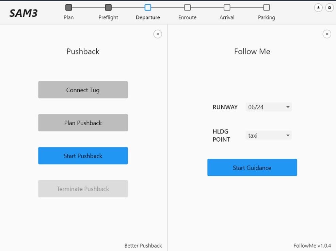Screen dimensions: 336x251
Task: Open settings via the gear icon
Action: coord(330,8)
